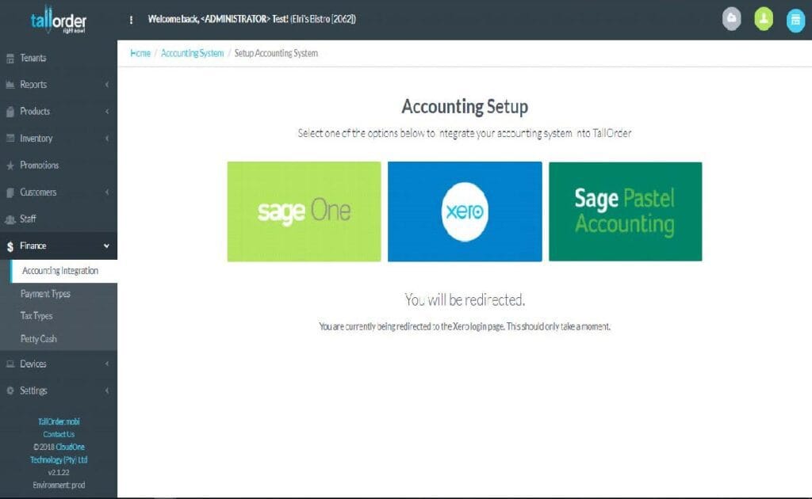Click the v2.1.22 version text
Image resolution: width=812 pixels, height=499 pixels.
point(59,473)
